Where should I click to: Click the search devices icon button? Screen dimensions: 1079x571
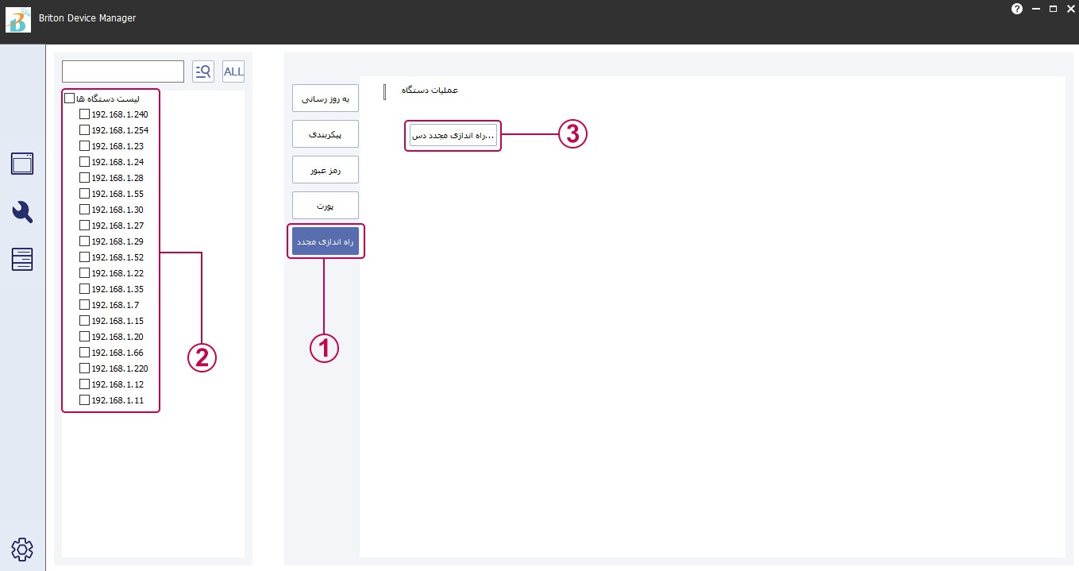pyautogui.click(x=203, y=71)
